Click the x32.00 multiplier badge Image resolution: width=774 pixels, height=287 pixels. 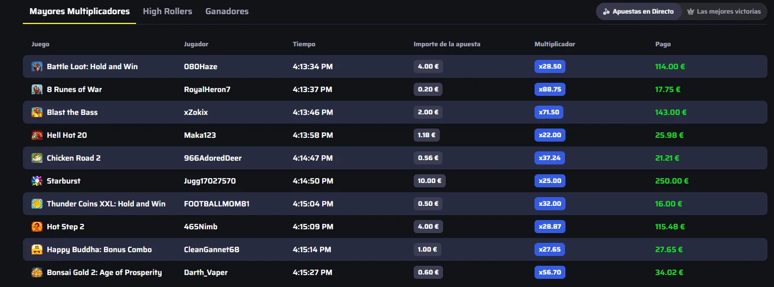pyautogui.click(x=550, y=204)
